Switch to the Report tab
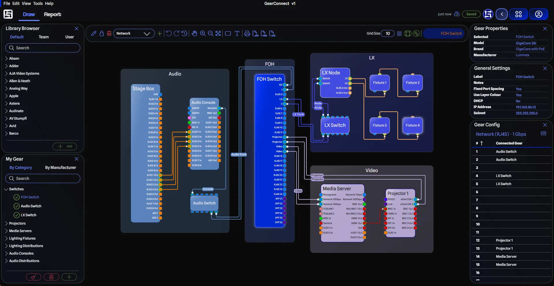The image size is (554, 286). (52, 14)
